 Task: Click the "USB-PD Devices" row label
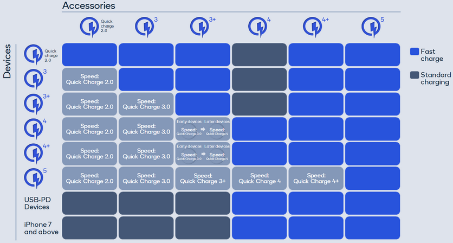(x=37, y=203)
